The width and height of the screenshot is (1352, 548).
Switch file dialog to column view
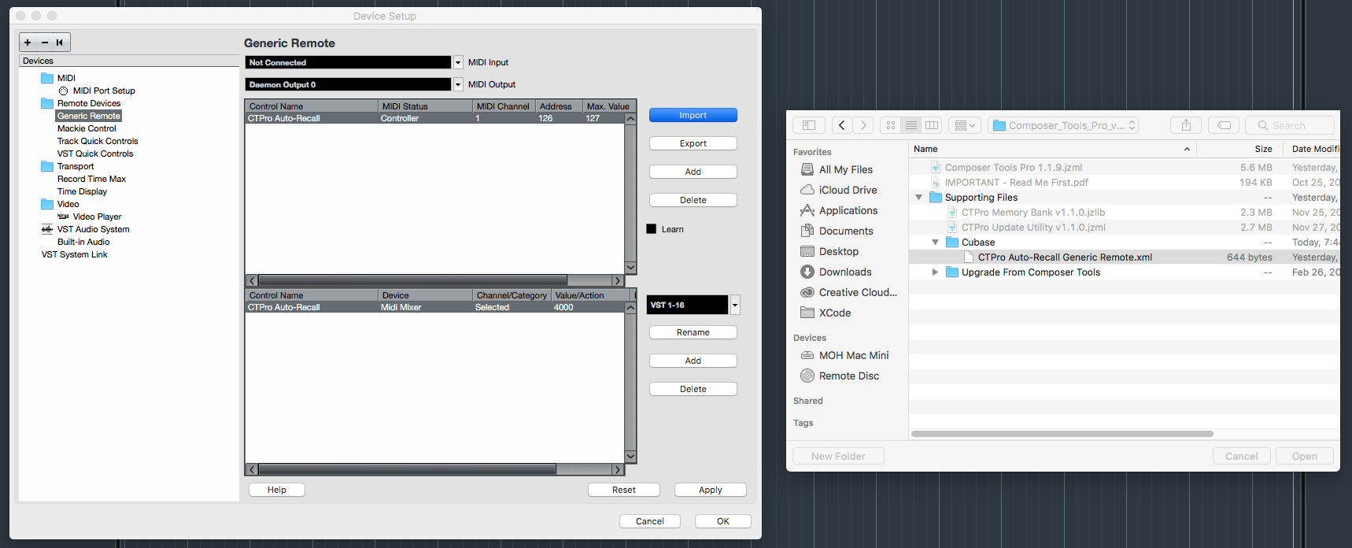coord(932,125)
